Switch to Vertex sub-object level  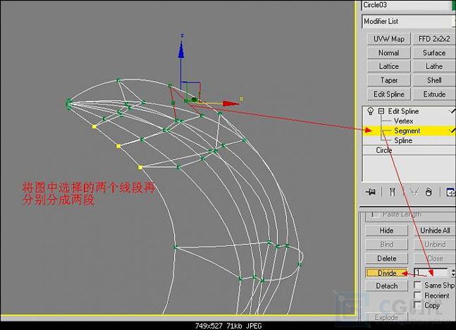[403, 121]
